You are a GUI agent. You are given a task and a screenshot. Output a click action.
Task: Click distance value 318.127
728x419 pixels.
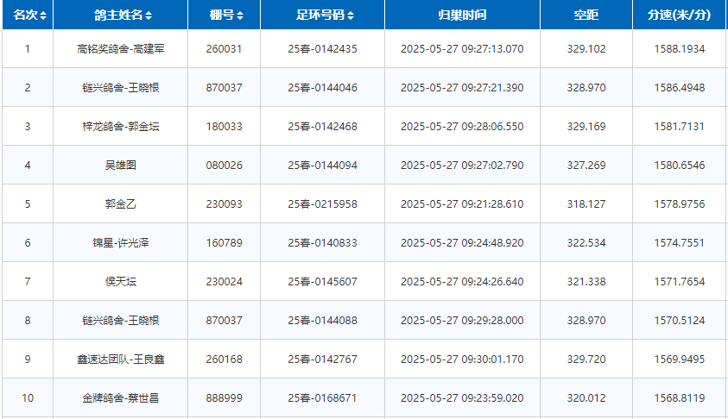[586, 204]
